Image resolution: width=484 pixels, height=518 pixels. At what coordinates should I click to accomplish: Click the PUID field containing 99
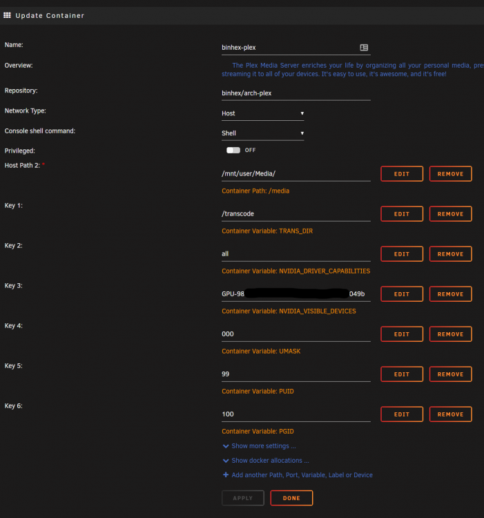tap(296, 374)
